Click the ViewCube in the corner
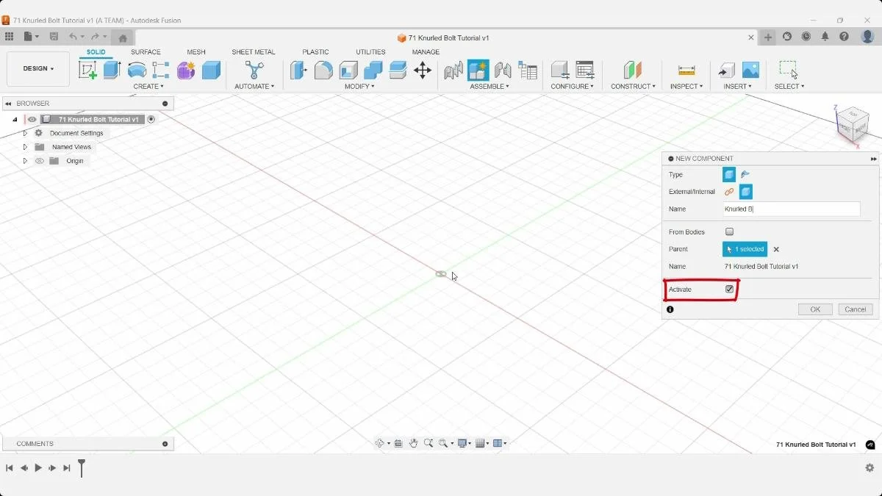Image resolution: width=882 pixels, height=496 pixels. point(853,123)
